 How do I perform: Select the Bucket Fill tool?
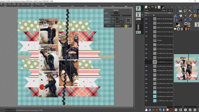[x=180, y=16]
